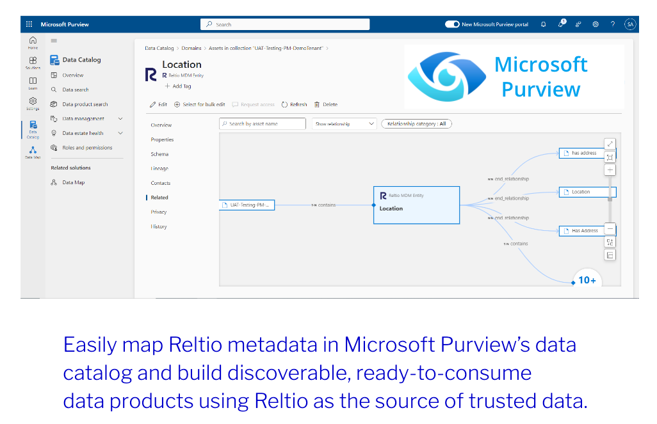The width and height of the screenshot is (657, 424).
Task: Click the Edit pencil button
Action: [x=158, y=105]
